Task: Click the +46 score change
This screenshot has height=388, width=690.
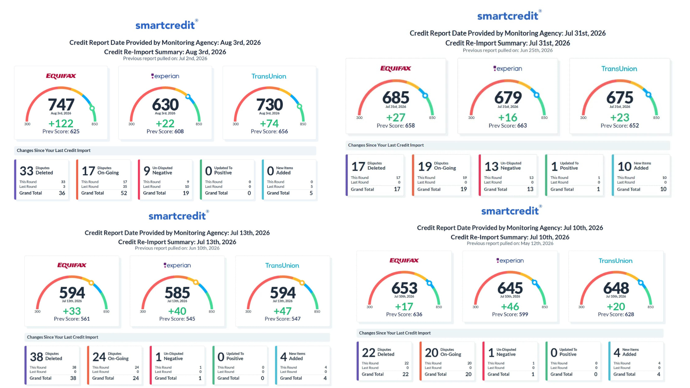Action: tap(510, 307)
